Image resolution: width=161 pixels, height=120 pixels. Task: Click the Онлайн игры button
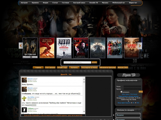point(62,68)
